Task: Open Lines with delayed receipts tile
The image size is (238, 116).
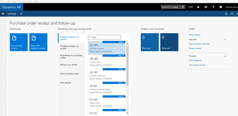Action: pyautogui.click(x=38, y=42)
